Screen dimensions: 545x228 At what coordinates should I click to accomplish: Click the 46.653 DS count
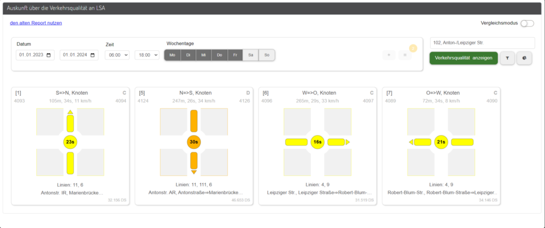(x=241, y=200)
